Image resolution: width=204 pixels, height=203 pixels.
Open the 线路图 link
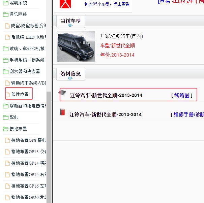pyautogui.click(x=182, y=96)
